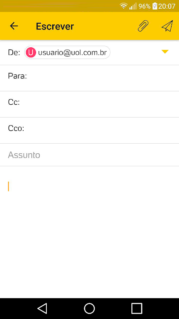
Task: Tap the Android home circle button
Action: point(89,309)
